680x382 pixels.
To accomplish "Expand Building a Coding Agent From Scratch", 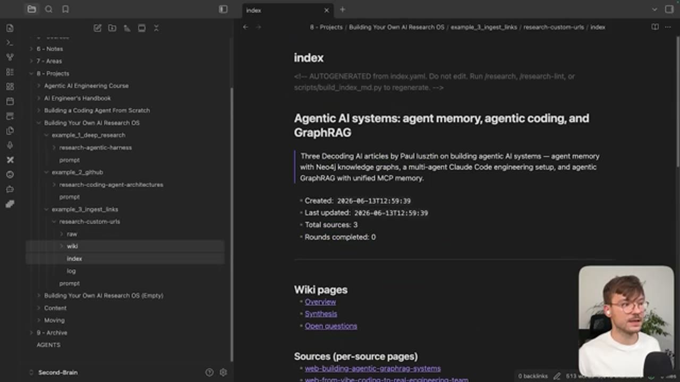I will point(97,110).
